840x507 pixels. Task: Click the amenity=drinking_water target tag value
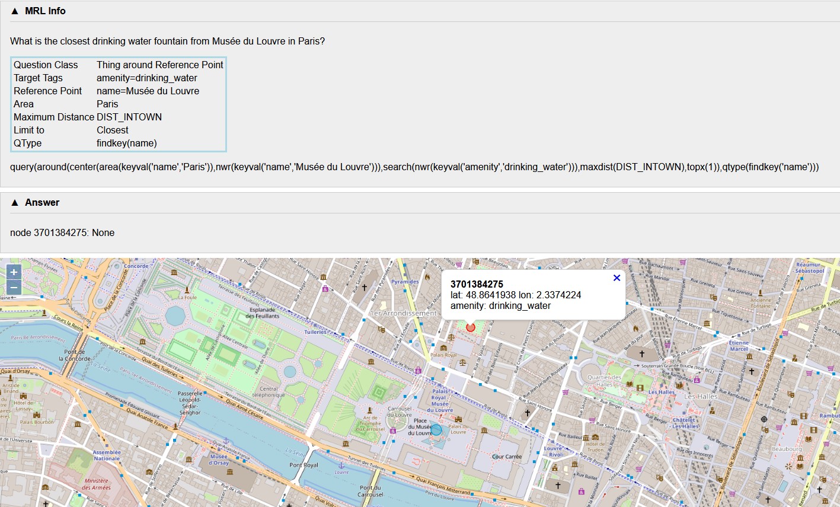147,78
